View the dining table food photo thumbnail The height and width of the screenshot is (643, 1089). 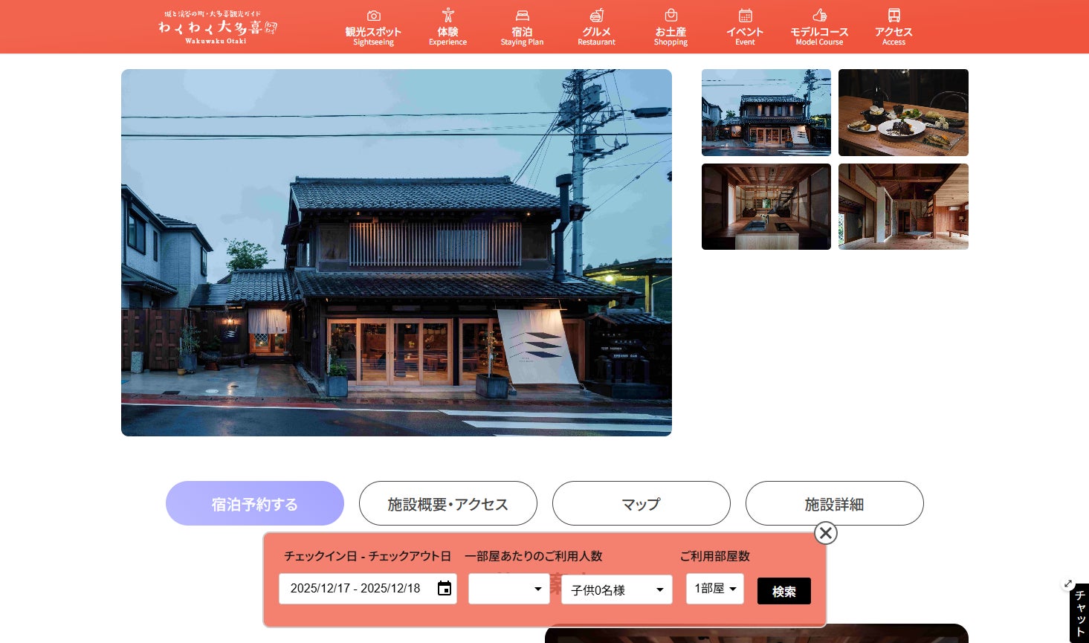click(903, 112)
